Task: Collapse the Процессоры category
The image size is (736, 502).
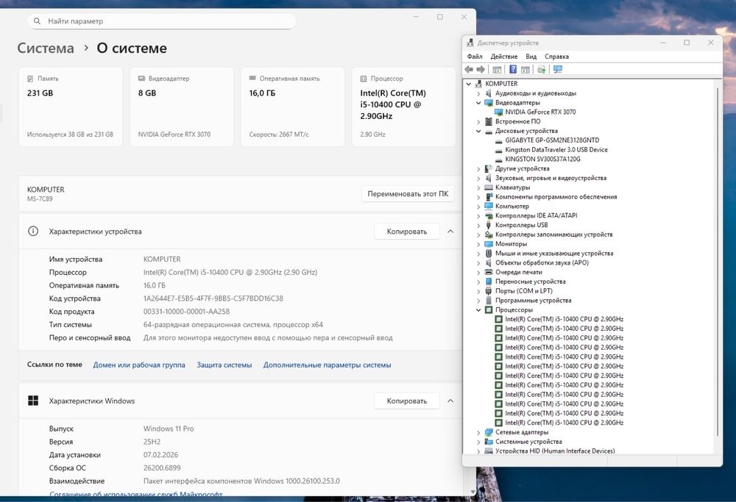Action: 478,310
